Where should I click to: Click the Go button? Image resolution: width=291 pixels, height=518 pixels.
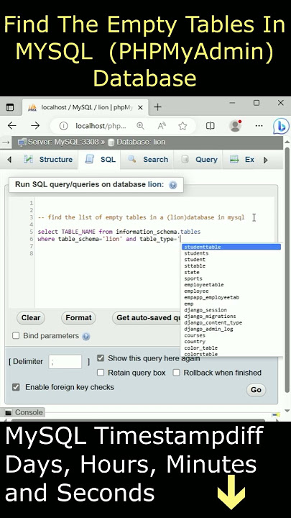coord(256,390)
